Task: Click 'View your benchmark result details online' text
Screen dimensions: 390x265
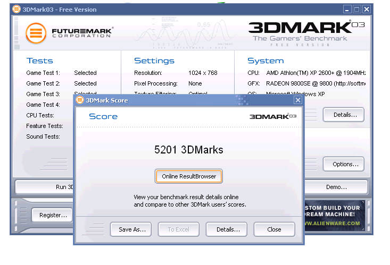Action: pyautogui.click(x=186, y=197)
